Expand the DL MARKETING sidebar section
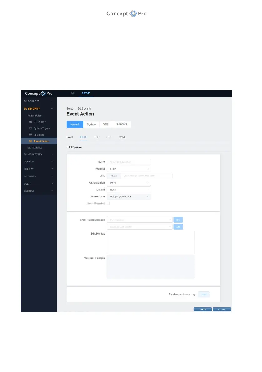The width and height of the screenshot is (262, 372). (39, 154)
